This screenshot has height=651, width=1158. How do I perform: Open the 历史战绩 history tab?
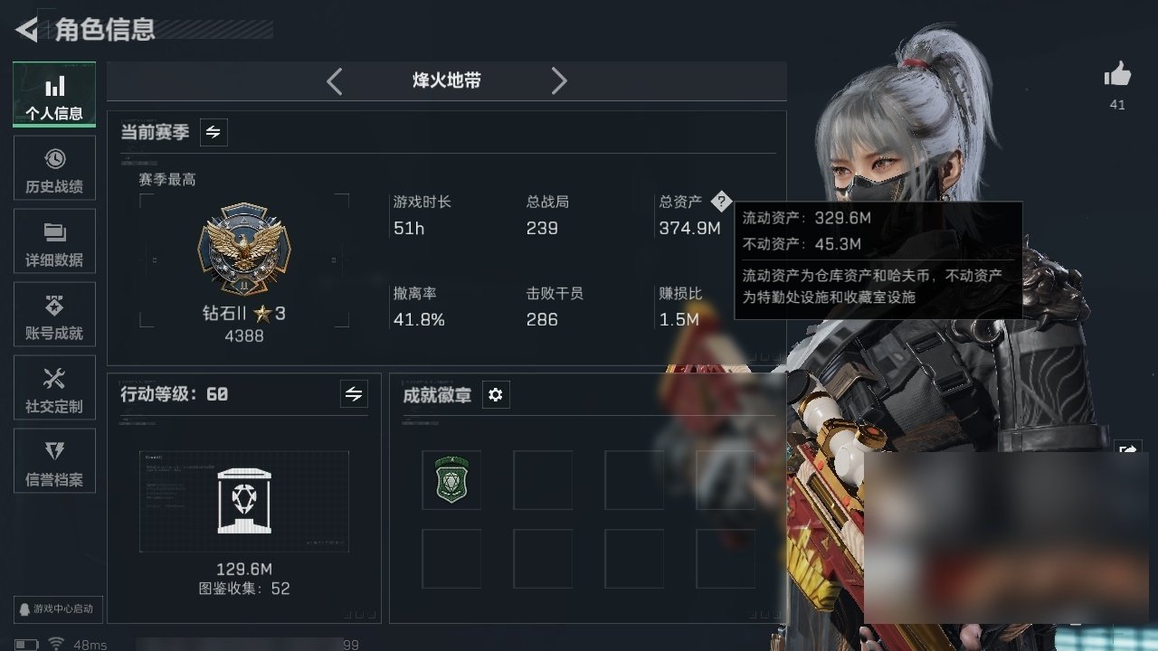point(54,169)
